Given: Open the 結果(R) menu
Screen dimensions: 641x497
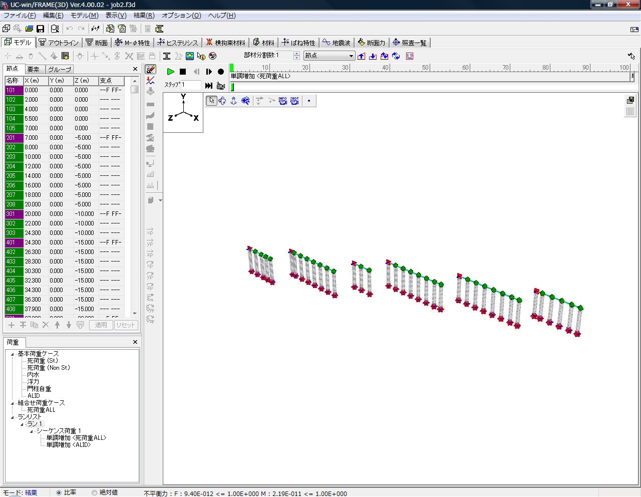Looking at the screenshot, I should [x=144, y=16].
